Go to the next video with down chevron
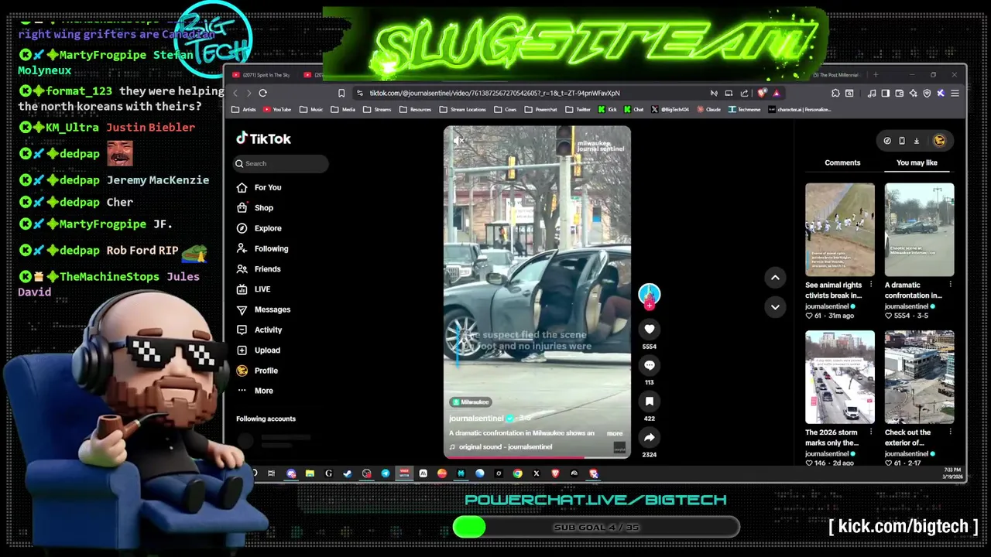 pyautogui.click(x=775, y=307)
